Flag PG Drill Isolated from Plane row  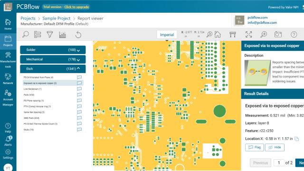coord(79,77)
